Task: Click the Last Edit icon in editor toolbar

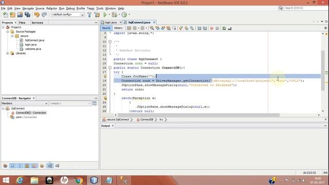Action: (x=129, y=28)
